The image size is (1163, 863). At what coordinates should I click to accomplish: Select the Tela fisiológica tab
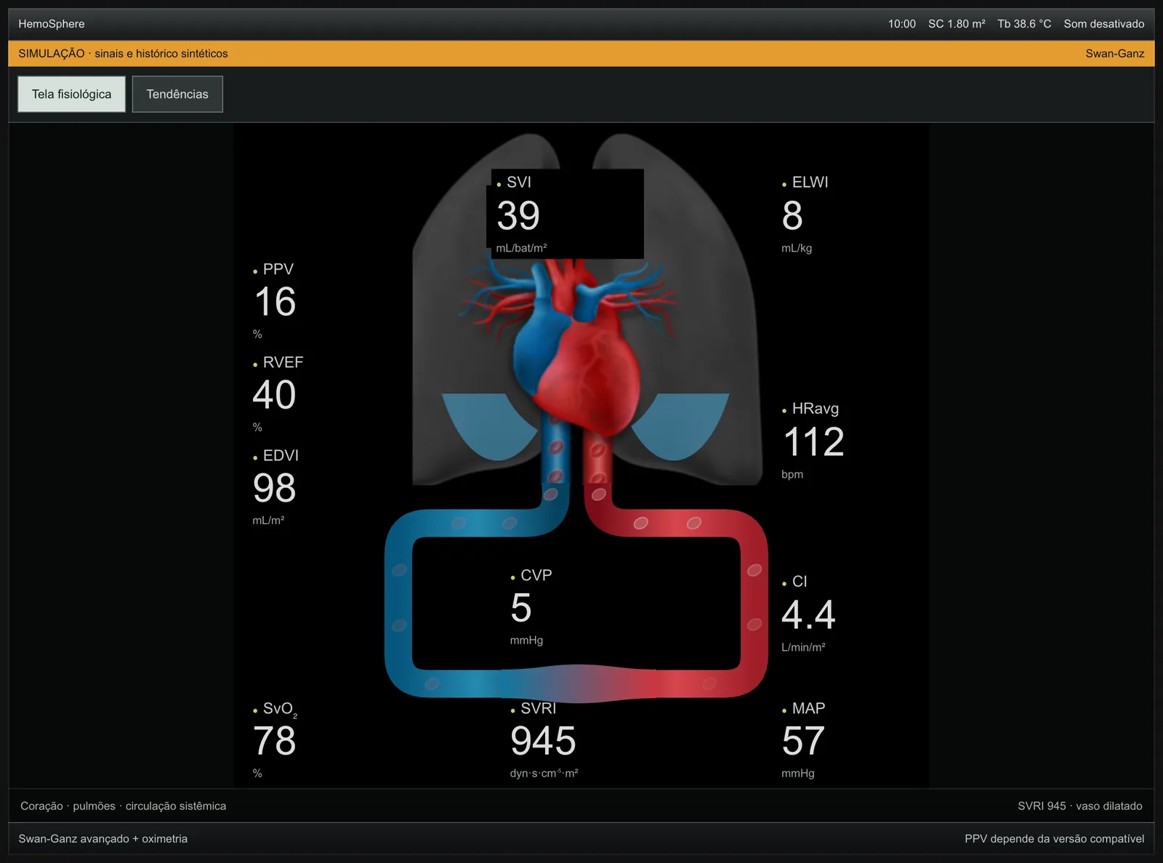[x=71, y=95]
